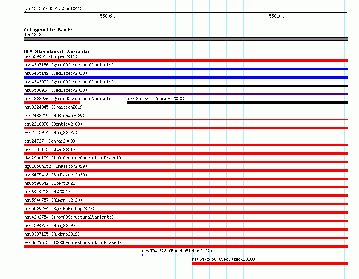This screenshot has height=279, width=359.
Task: Open nsv6465149 (Sedlazeck2020) label
Action: [56, 73]
